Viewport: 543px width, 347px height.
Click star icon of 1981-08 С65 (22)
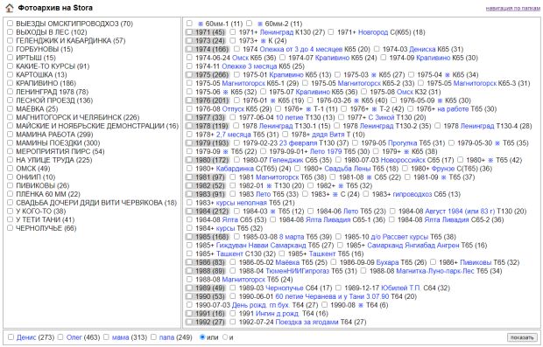[x=370, y=177]
